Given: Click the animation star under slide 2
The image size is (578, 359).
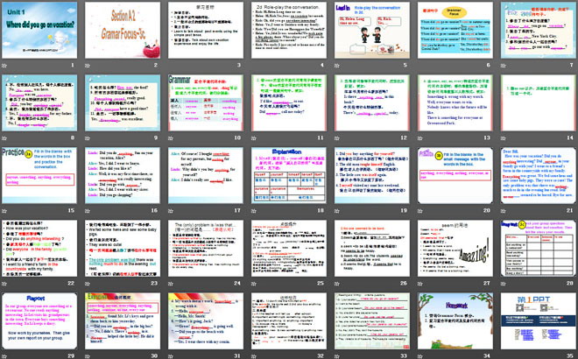Looking at the screenshot, I should (88, 66).
